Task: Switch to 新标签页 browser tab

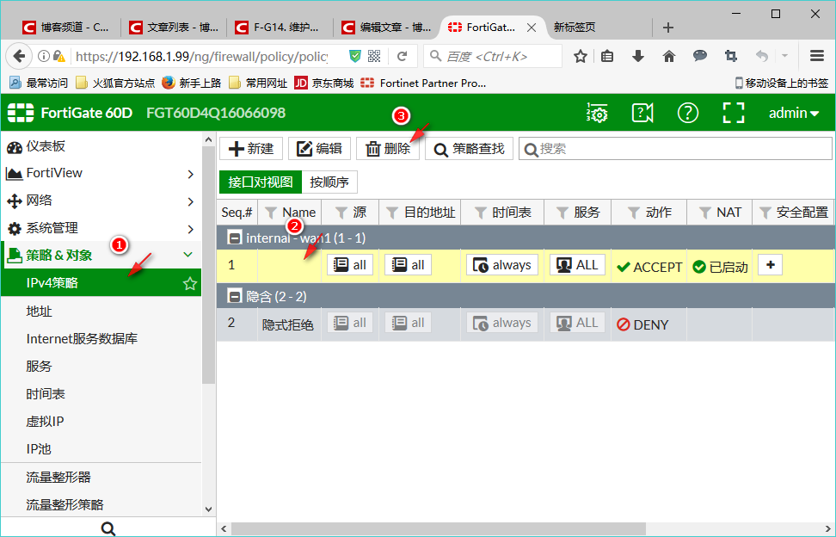Action: 575,28
